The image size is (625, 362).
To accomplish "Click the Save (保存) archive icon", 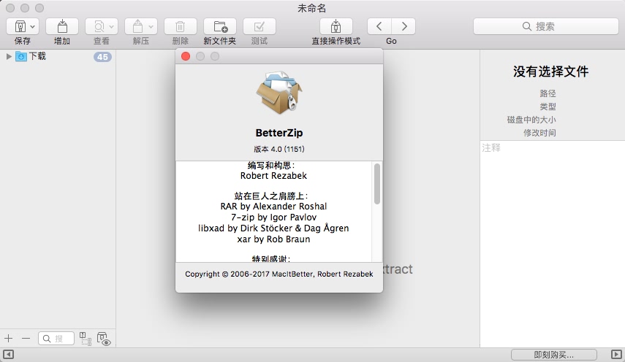I will pyautogui.click(x=20, y=27).
